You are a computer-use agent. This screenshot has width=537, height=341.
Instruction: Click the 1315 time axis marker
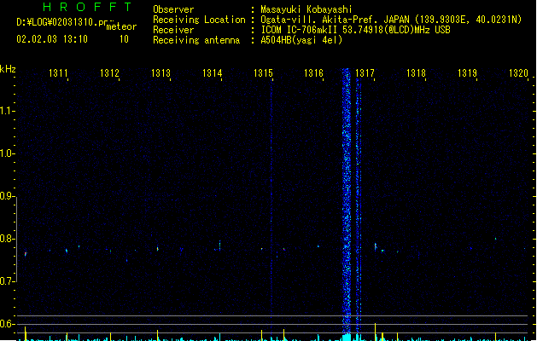(x=263, y=73)
